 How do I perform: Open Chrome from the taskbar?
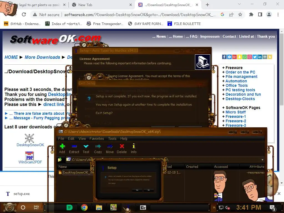[x=84, y=207]
